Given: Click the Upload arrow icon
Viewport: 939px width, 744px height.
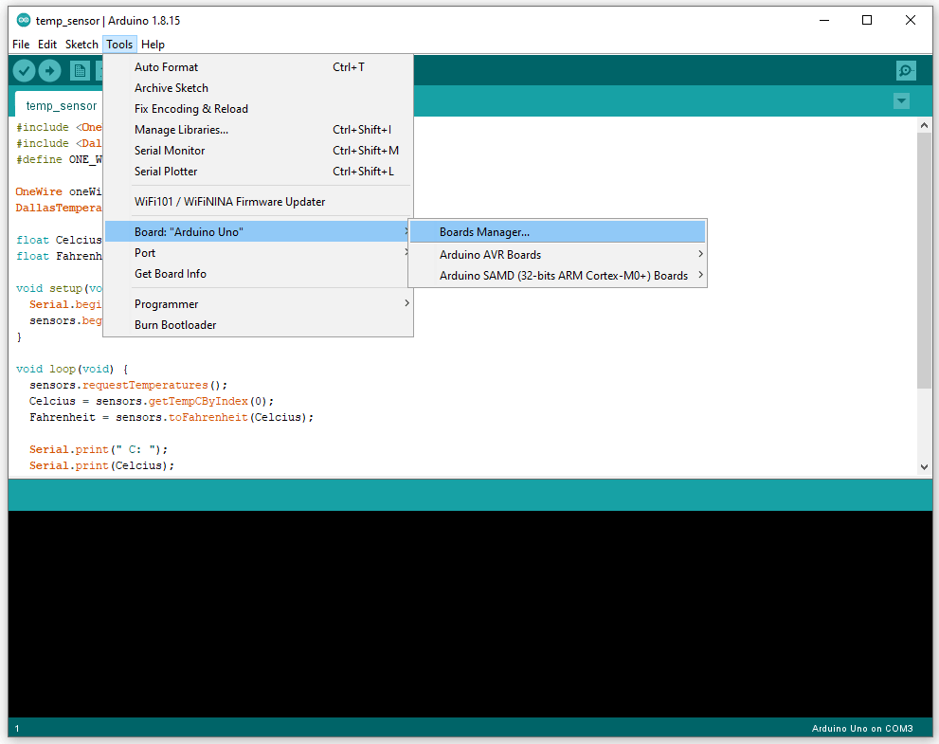Looking at the screenshot, I should coord(49,71).
